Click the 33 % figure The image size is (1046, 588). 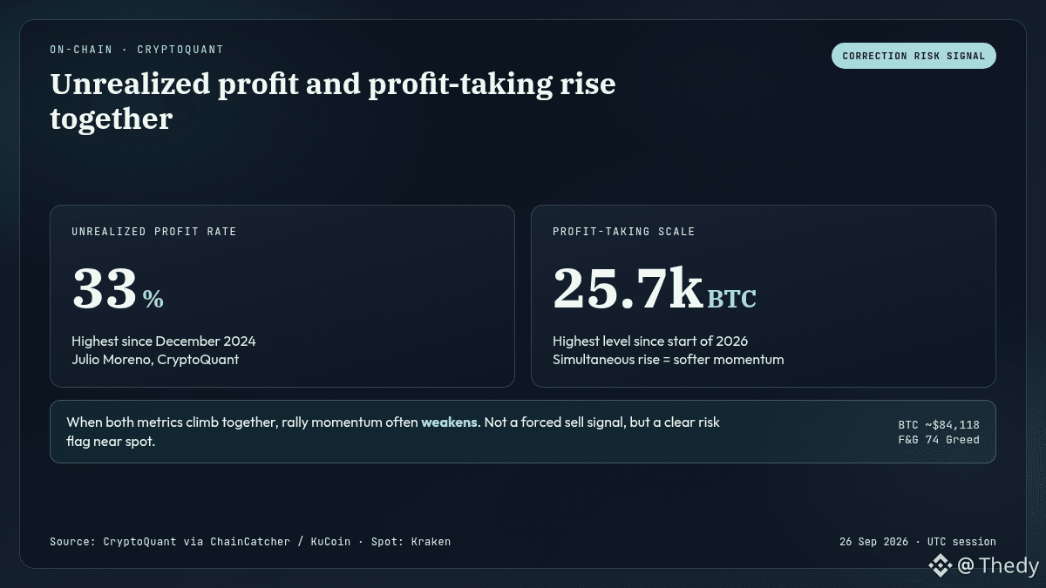[118, 288]
